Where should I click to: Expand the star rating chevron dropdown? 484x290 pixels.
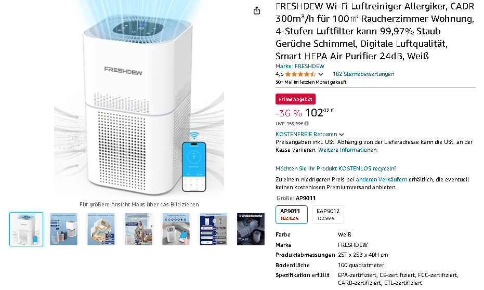tap(321, 74)
